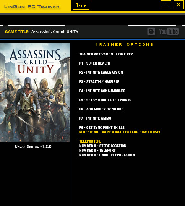The height and width of the screenshot is (206, 185).
Task: Click F5 - Set 250.000 Creed Points
Action: tap(105, 100)
